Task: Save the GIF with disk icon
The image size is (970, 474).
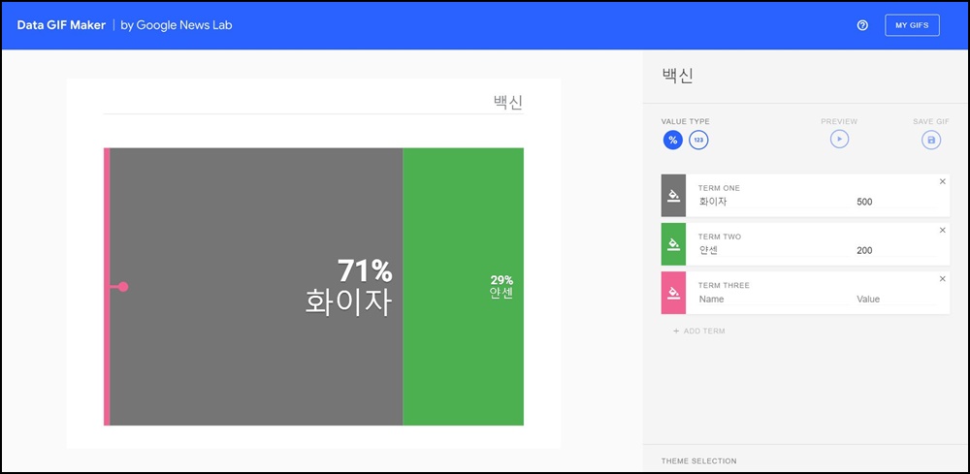Action: [x=931, y=141]
